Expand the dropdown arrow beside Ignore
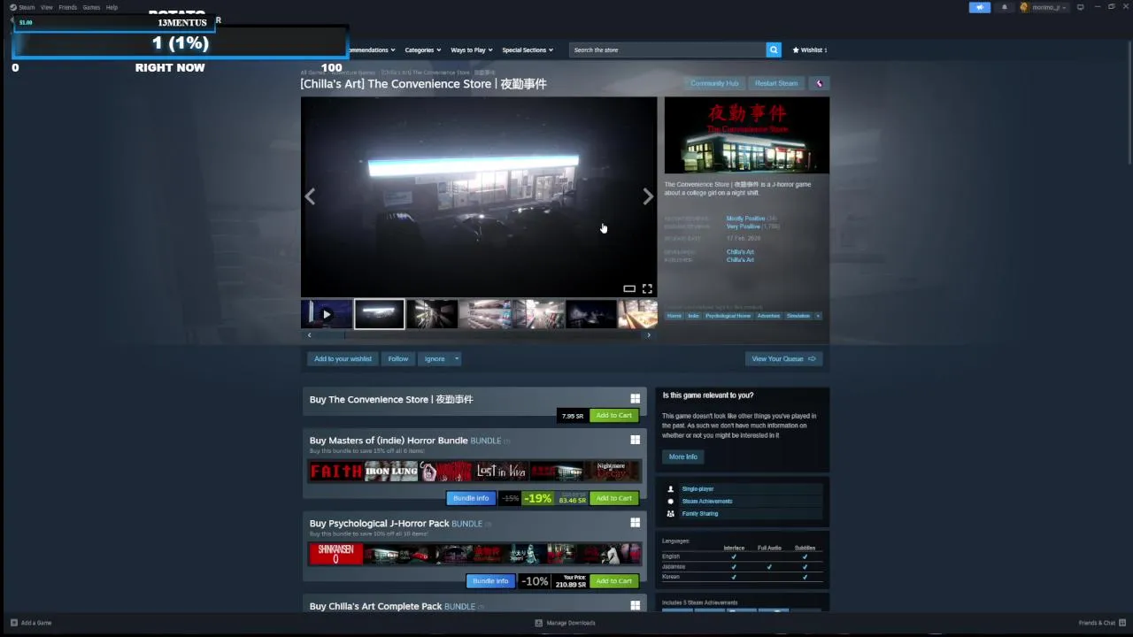The height and width of the screenshot is (637, 1133). 457,358
